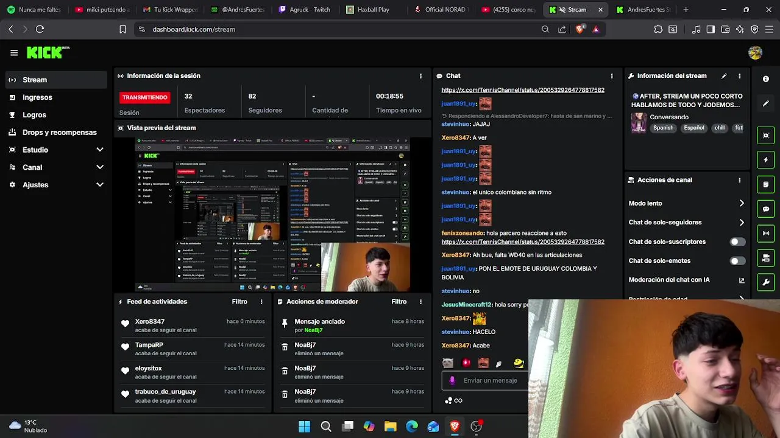Viewport: 780px width, 438px height.
Task: Open Ingresos in sidebar
Action: tap(57, 97)
